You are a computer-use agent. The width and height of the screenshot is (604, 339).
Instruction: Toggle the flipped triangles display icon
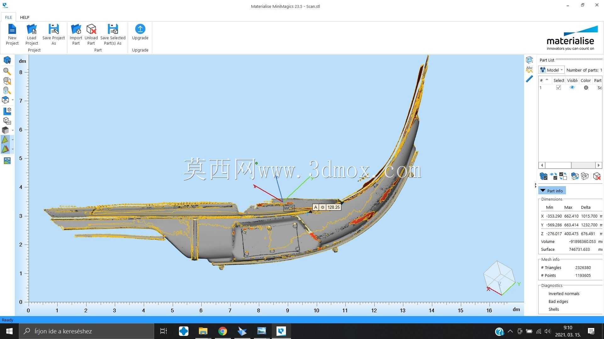(5, 149)
